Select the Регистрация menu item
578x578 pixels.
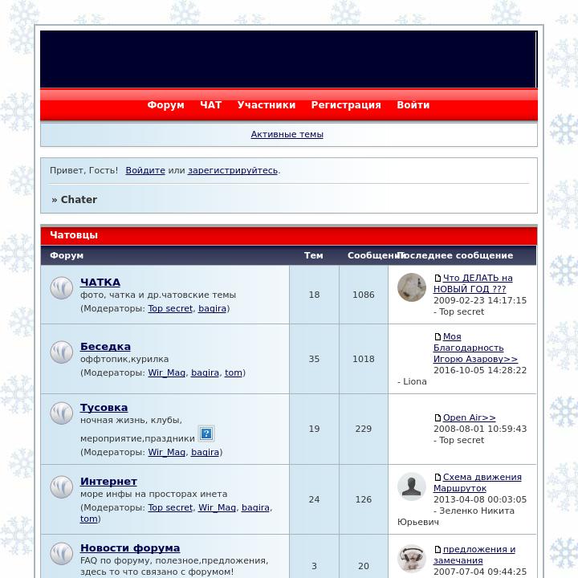coord(346,105)
